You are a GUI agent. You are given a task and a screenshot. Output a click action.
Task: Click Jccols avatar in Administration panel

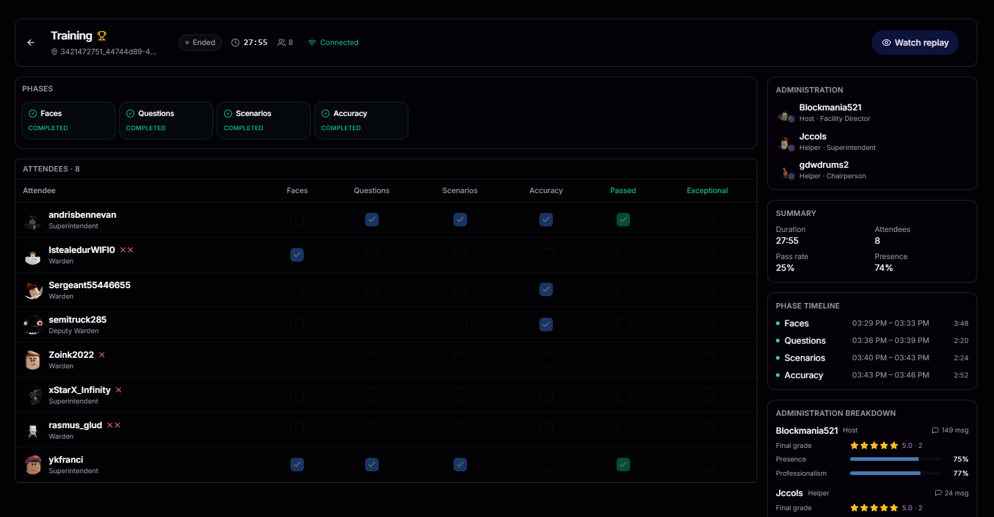point(785,144)
